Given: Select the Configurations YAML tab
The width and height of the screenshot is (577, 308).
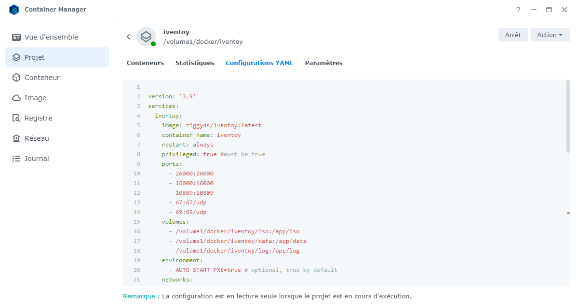Looking at the screenshot, I should (x=259, y=63).
